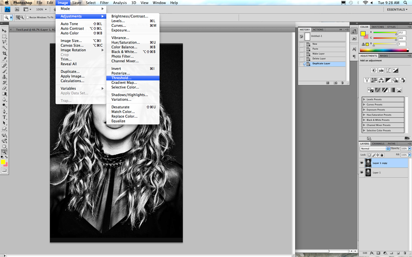Add a Brightness/Contrast adjustment from panel
This screenshot has width=412, height=257.
coord(374,70)
